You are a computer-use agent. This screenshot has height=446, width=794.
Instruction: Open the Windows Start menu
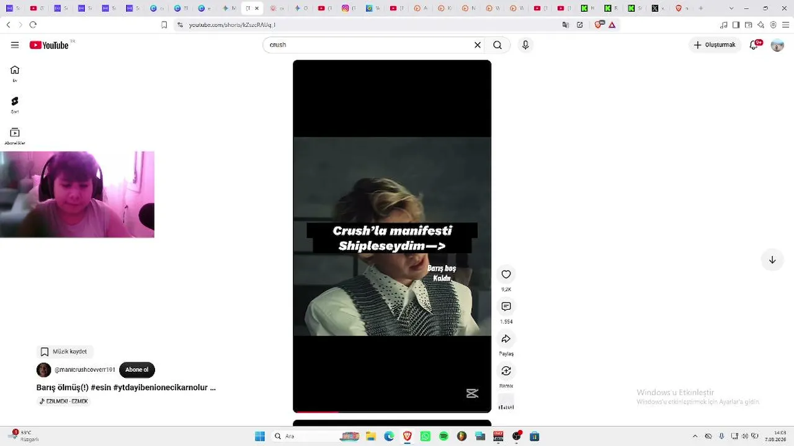coord(260,436)
